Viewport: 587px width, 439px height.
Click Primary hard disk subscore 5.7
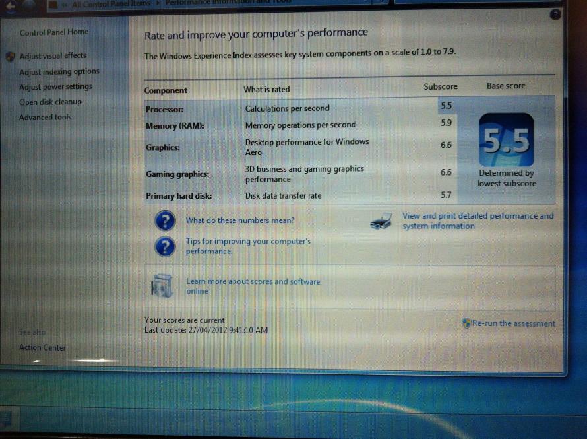point(446,195)
